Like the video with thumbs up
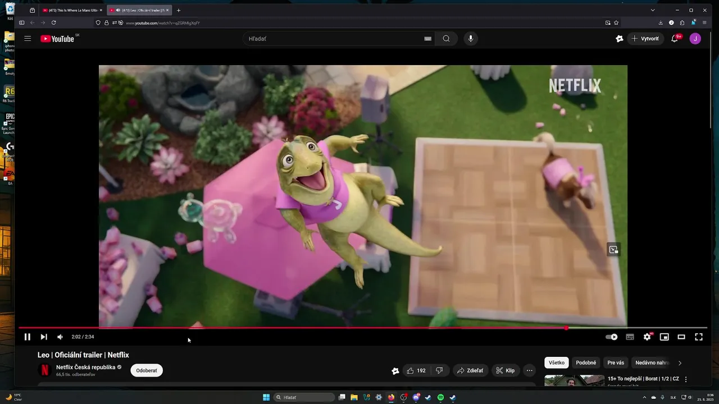This screenshot has height=404, width=719. coord(416,370)
